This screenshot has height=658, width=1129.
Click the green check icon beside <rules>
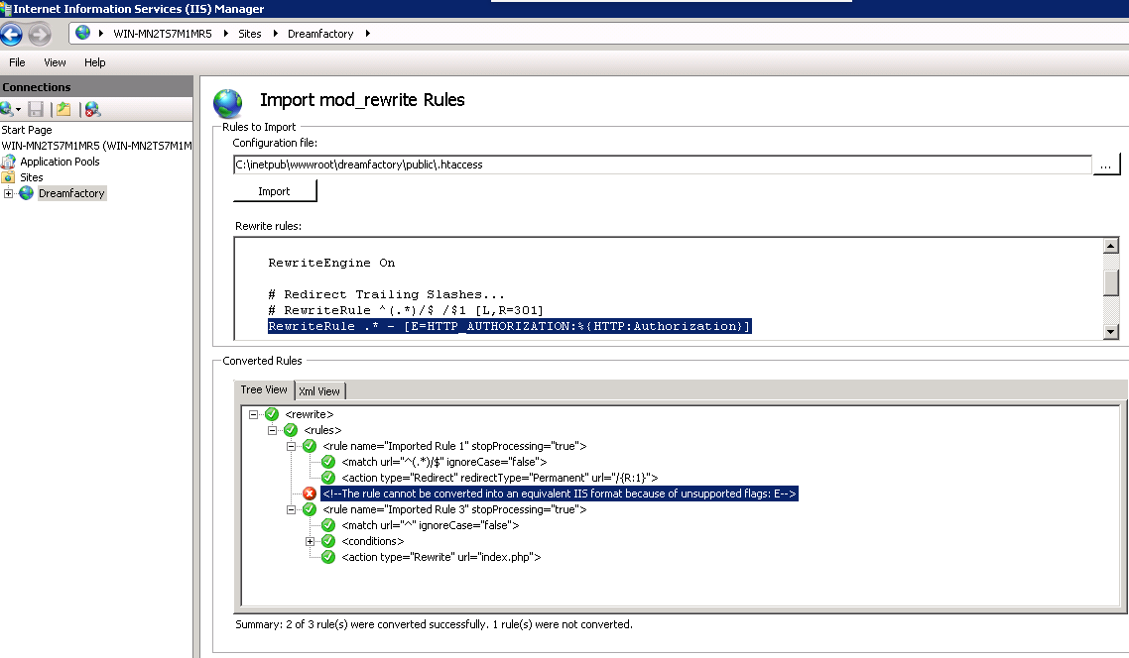click(290, 430)
